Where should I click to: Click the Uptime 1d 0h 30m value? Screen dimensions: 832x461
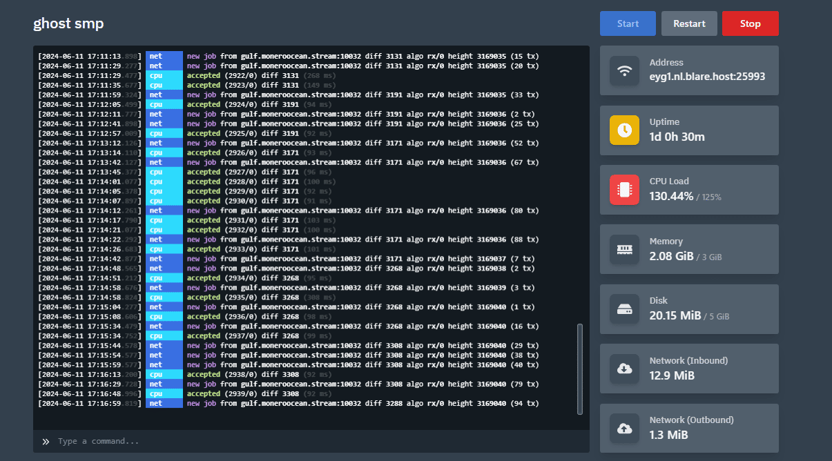677,137
